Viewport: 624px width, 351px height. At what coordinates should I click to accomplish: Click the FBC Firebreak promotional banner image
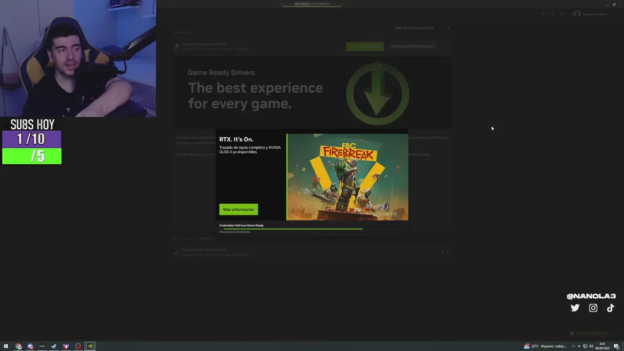[348, 177]
